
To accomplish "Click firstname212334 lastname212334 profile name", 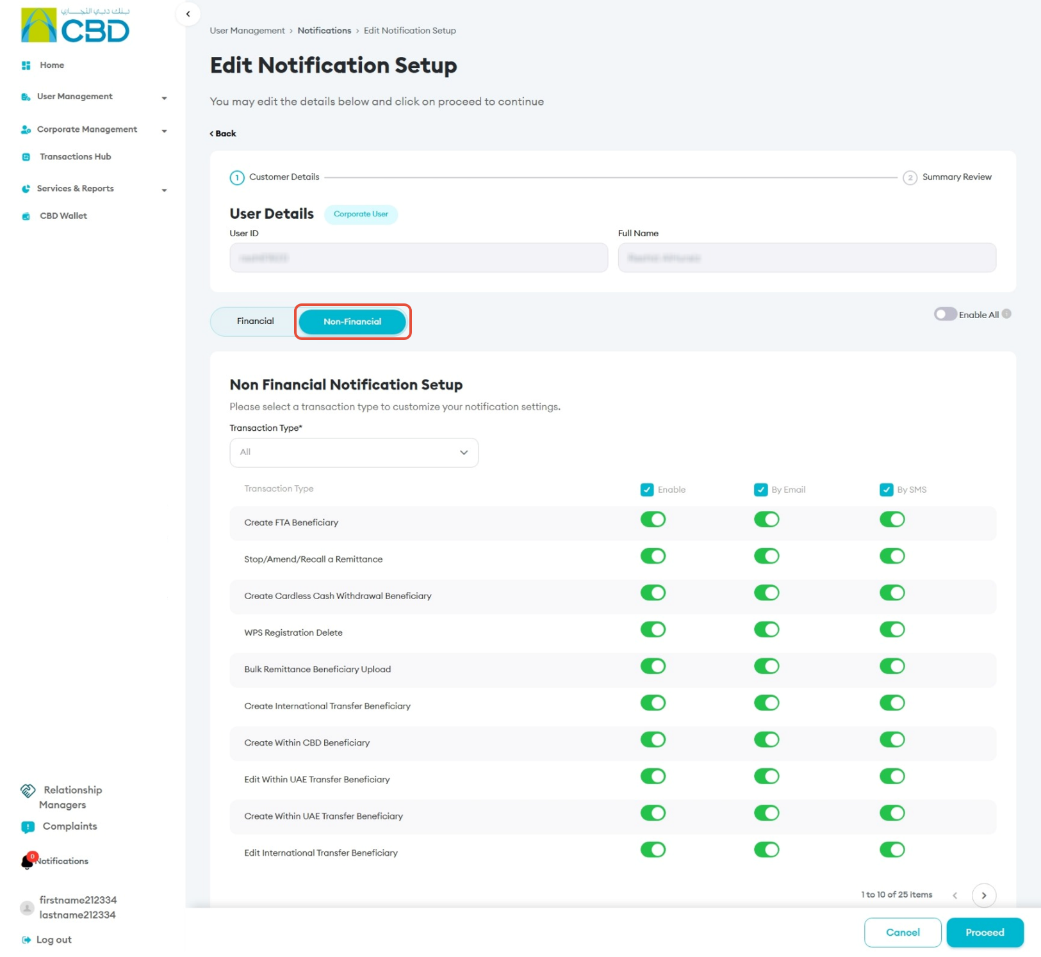I will coord(78,908).
